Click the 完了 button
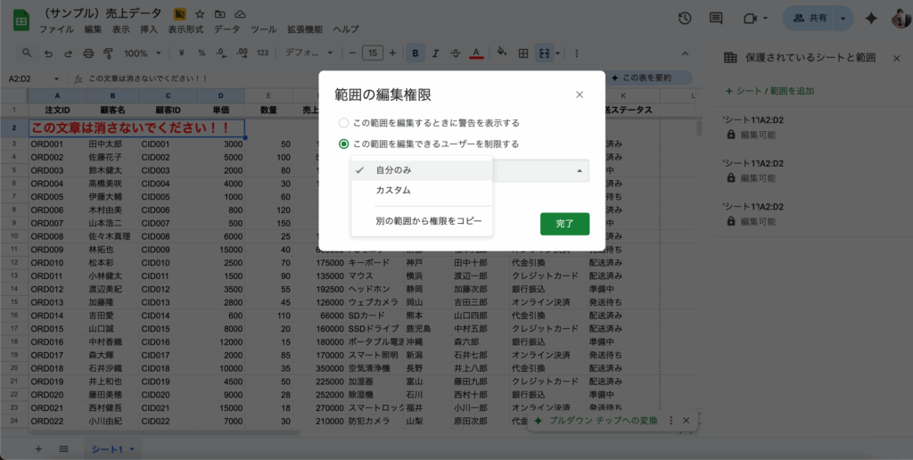The image size is (913, 460). click(x=564, y=224)
